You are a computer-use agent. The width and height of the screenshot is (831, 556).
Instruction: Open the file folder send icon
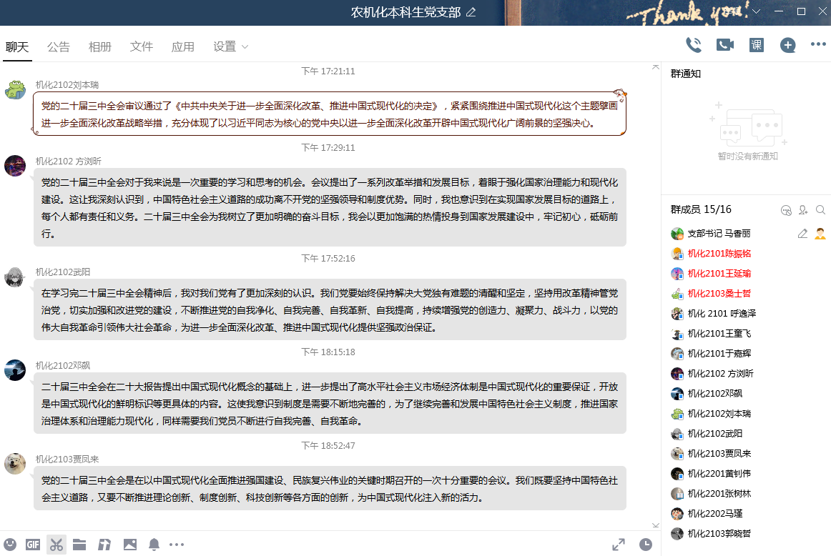point(79,544)
